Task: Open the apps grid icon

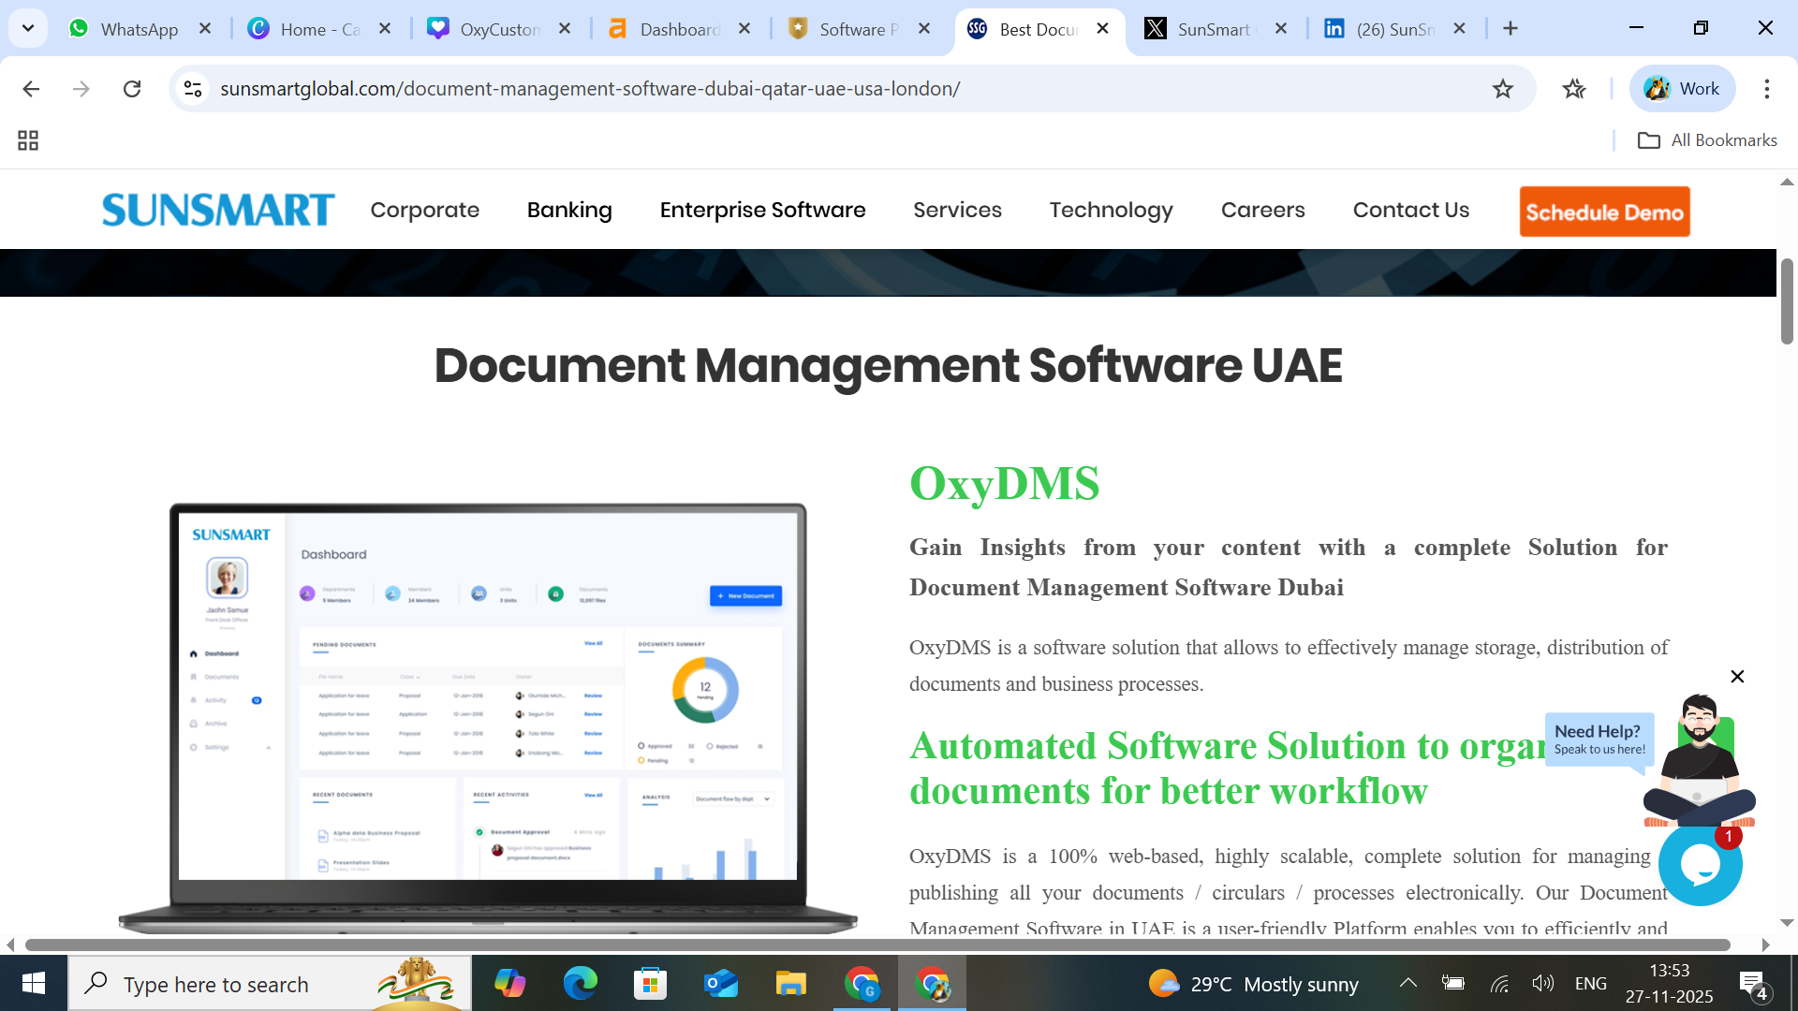Action: tap(28, 140)
